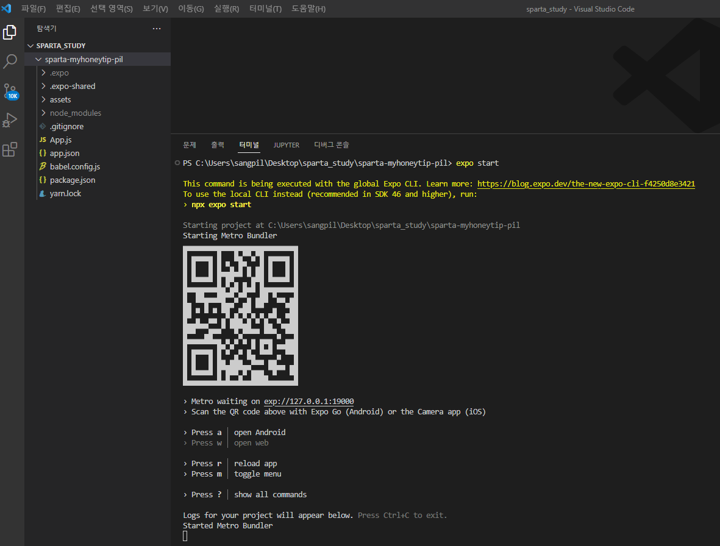Click the 'npx expo start' suggestion text
Image resolution: width=720 pixels, height=546 pixels.
[x=221, y=205]
